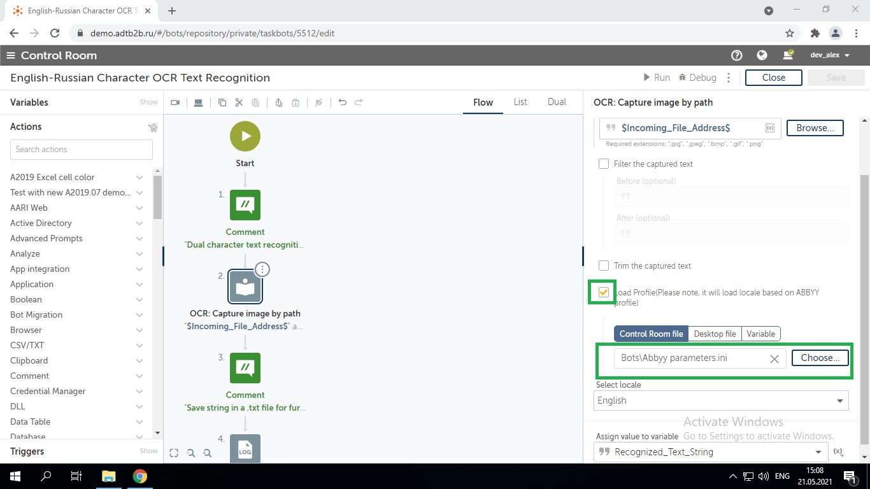This screenshot has width=870, height=489.
Task: Uncheck the Load Profile checkbox
Action: (604, 293)
